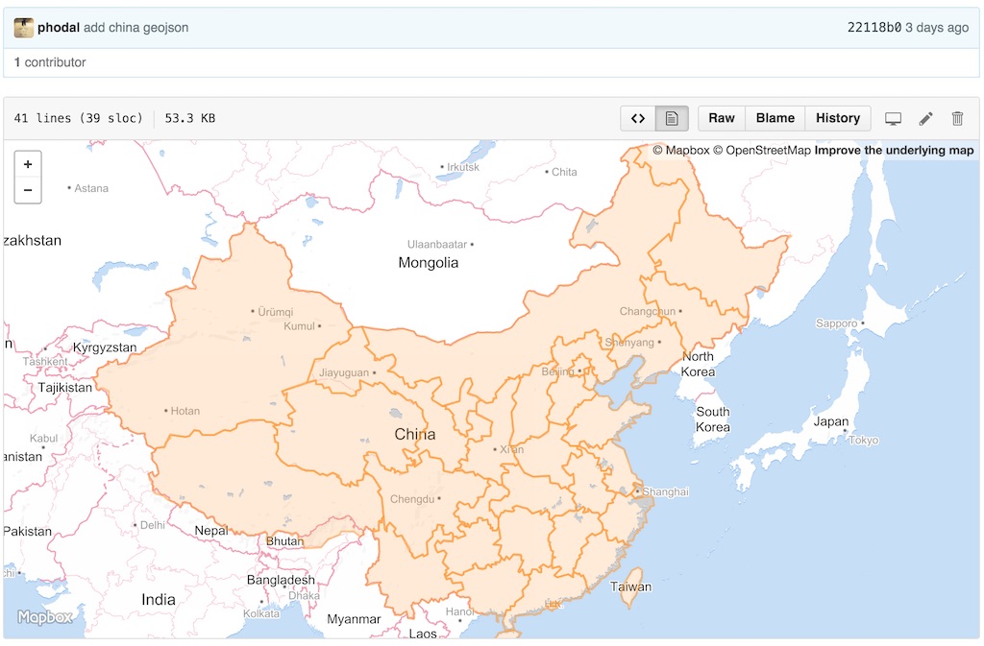Zoom out of the map with the minus button
Viewport: 984px width, 646px height.
(28, 190)
